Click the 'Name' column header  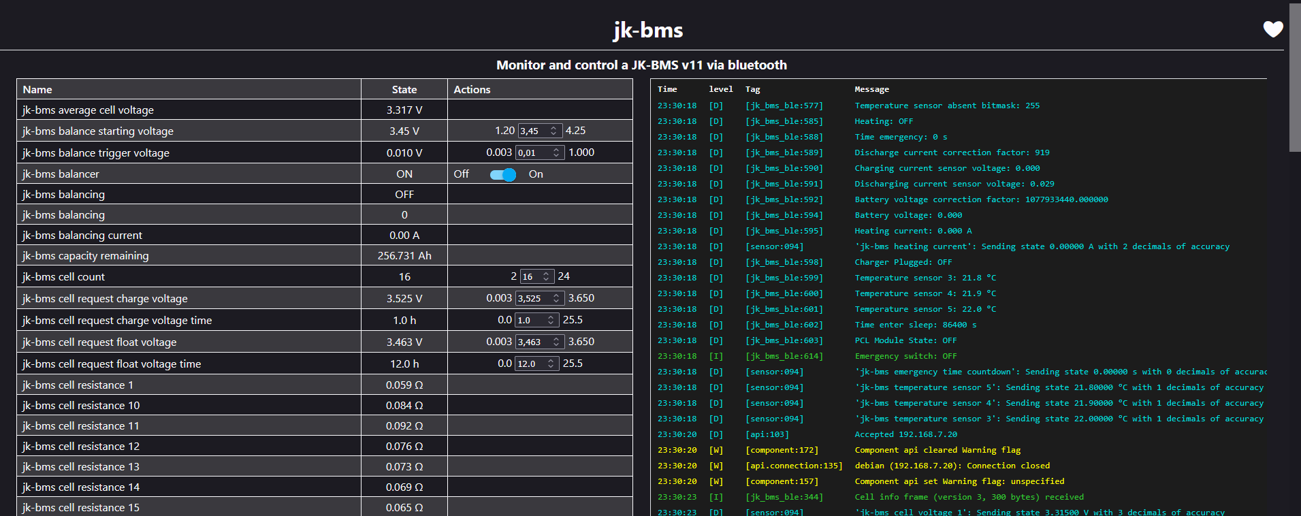37,90
